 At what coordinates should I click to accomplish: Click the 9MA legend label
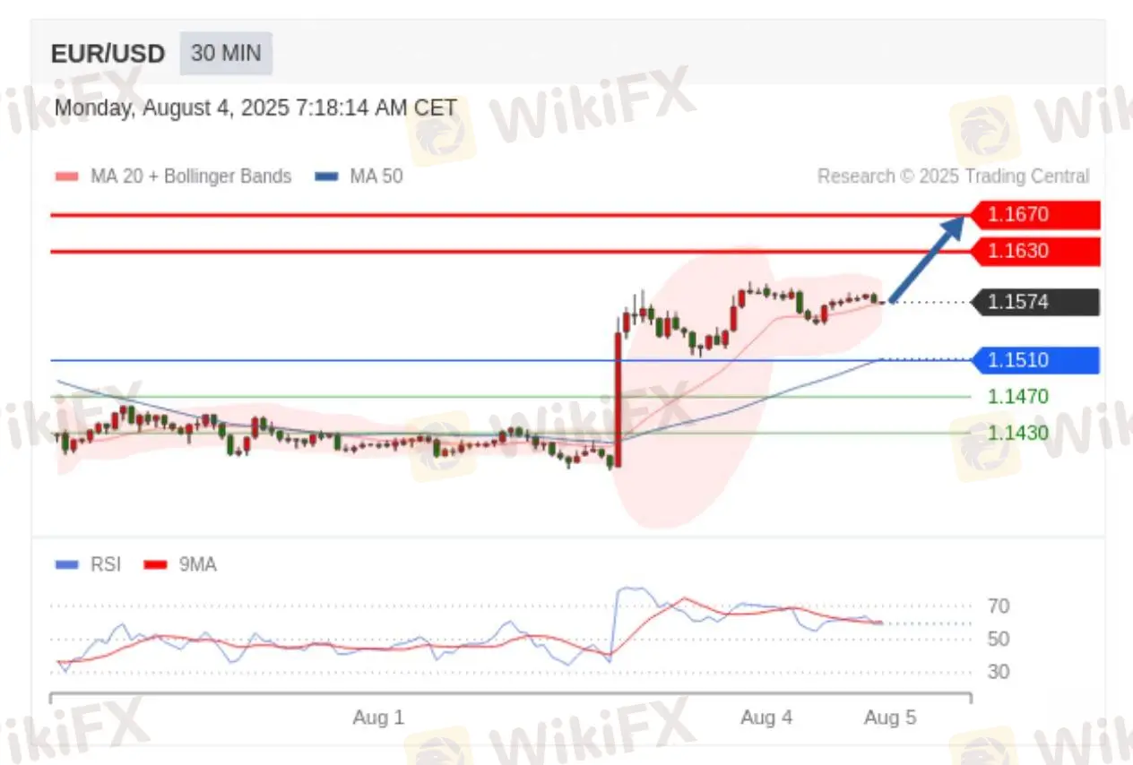click(198, 564)
